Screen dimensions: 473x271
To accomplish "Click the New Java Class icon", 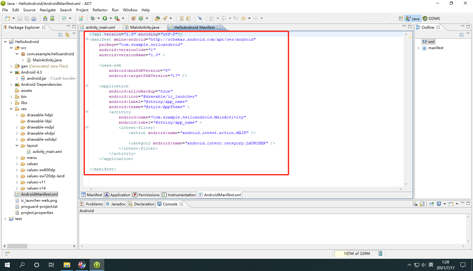I will [x=141, y=18].
